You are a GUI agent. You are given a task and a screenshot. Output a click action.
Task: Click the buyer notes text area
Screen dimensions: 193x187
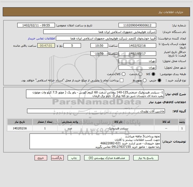(x=95, y=141)
